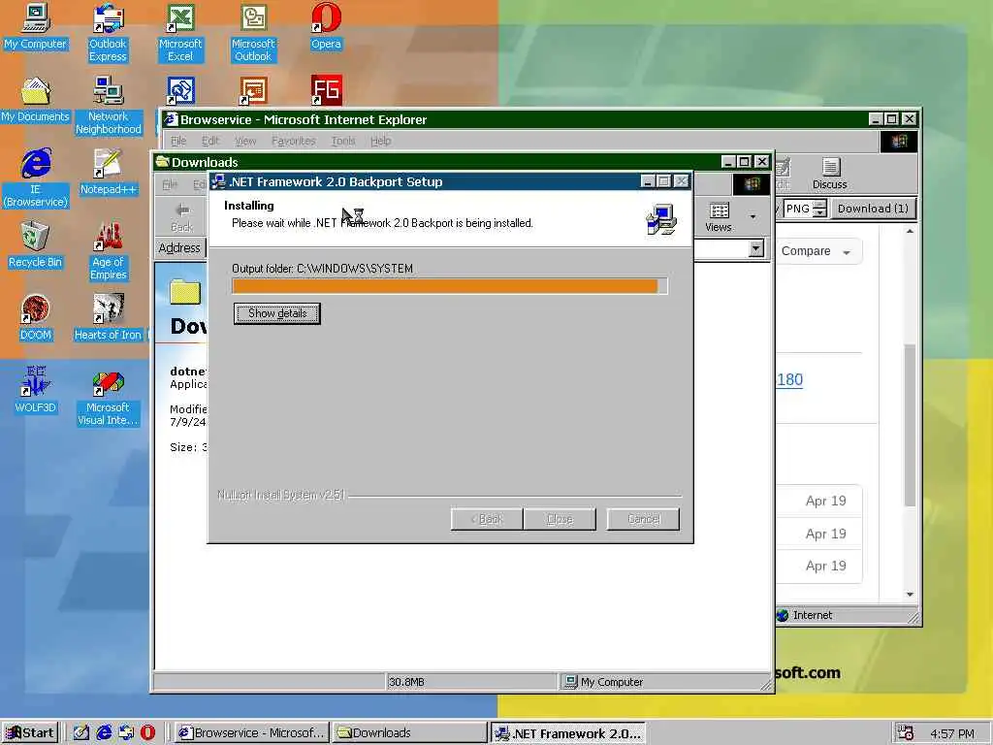Click the setup computer icon in the installer header

pyautogui.click(x=661, y=219)
